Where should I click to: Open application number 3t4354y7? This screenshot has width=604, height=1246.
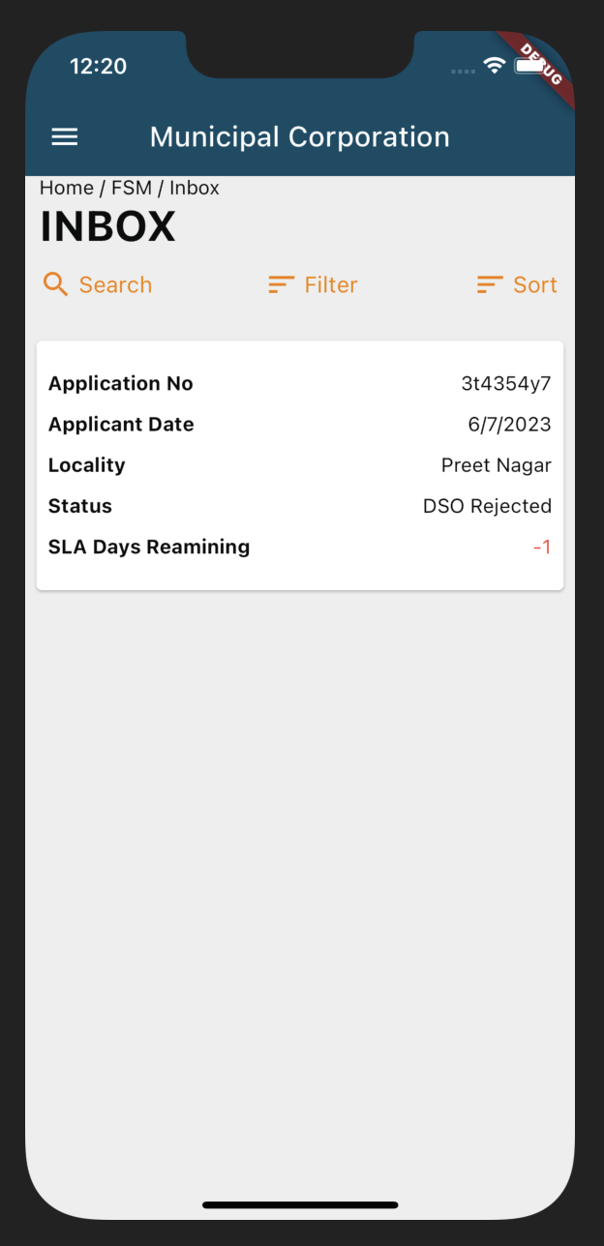tap(506, 384)
